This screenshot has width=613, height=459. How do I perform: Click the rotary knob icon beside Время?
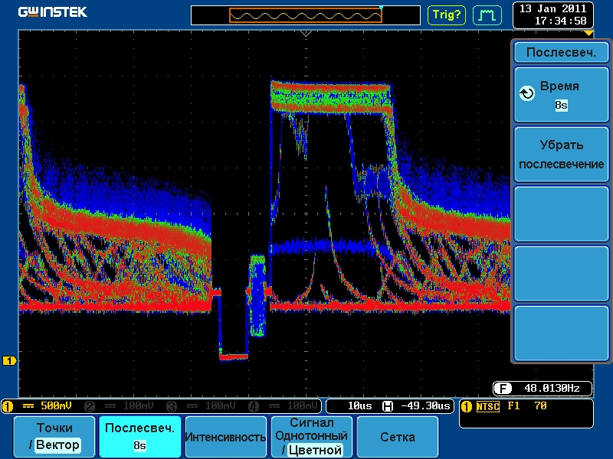point(526,93)
